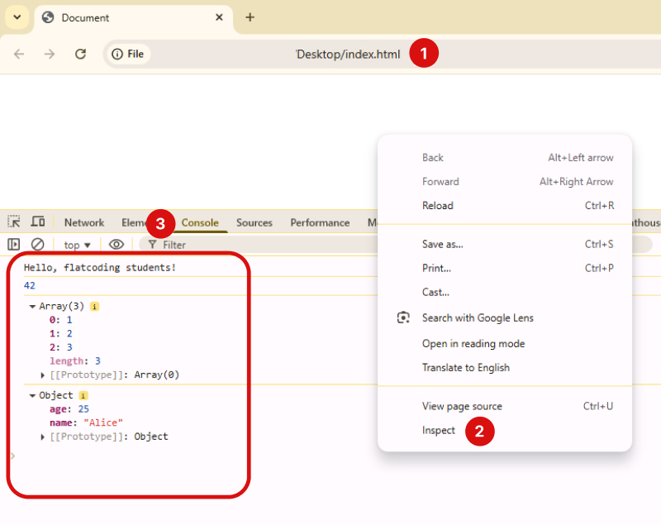
Task: Select the logged value 42
Action: pyautogui.click(x=30, y=285)
